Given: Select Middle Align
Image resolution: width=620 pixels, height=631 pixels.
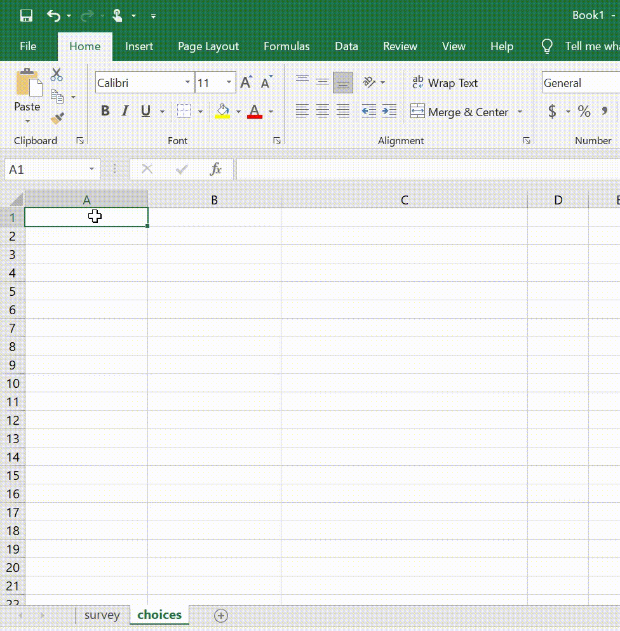Looking at the screenshot, I should (323, 82).
